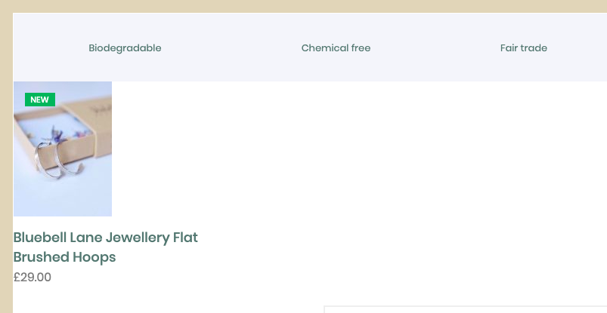Click the word Lane in the product title
This screenshot has width=607, height=313.
pos(86,238)
